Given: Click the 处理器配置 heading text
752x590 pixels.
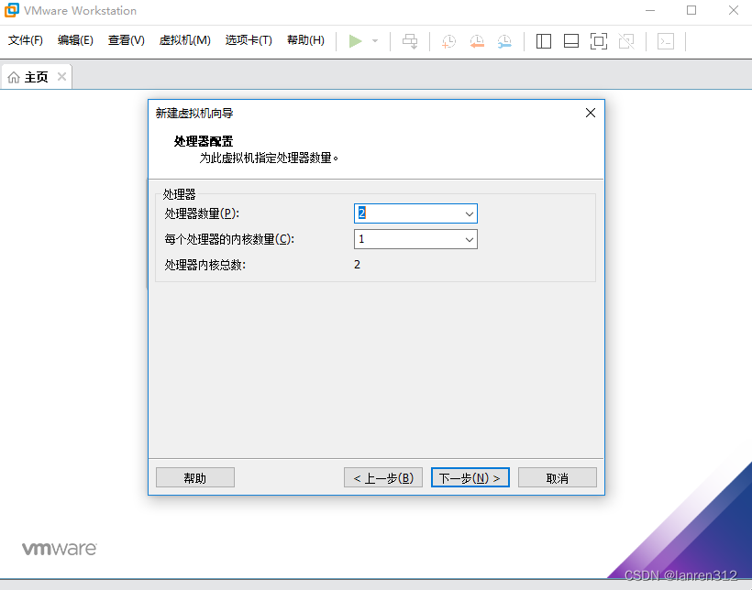Looking at the screenshot, I should point(204,141).
